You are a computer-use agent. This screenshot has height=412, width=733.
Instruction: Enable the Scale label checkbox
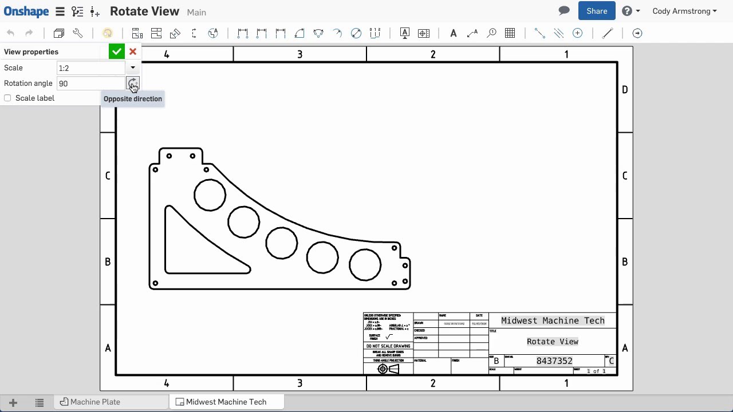[x=8, y=98]
